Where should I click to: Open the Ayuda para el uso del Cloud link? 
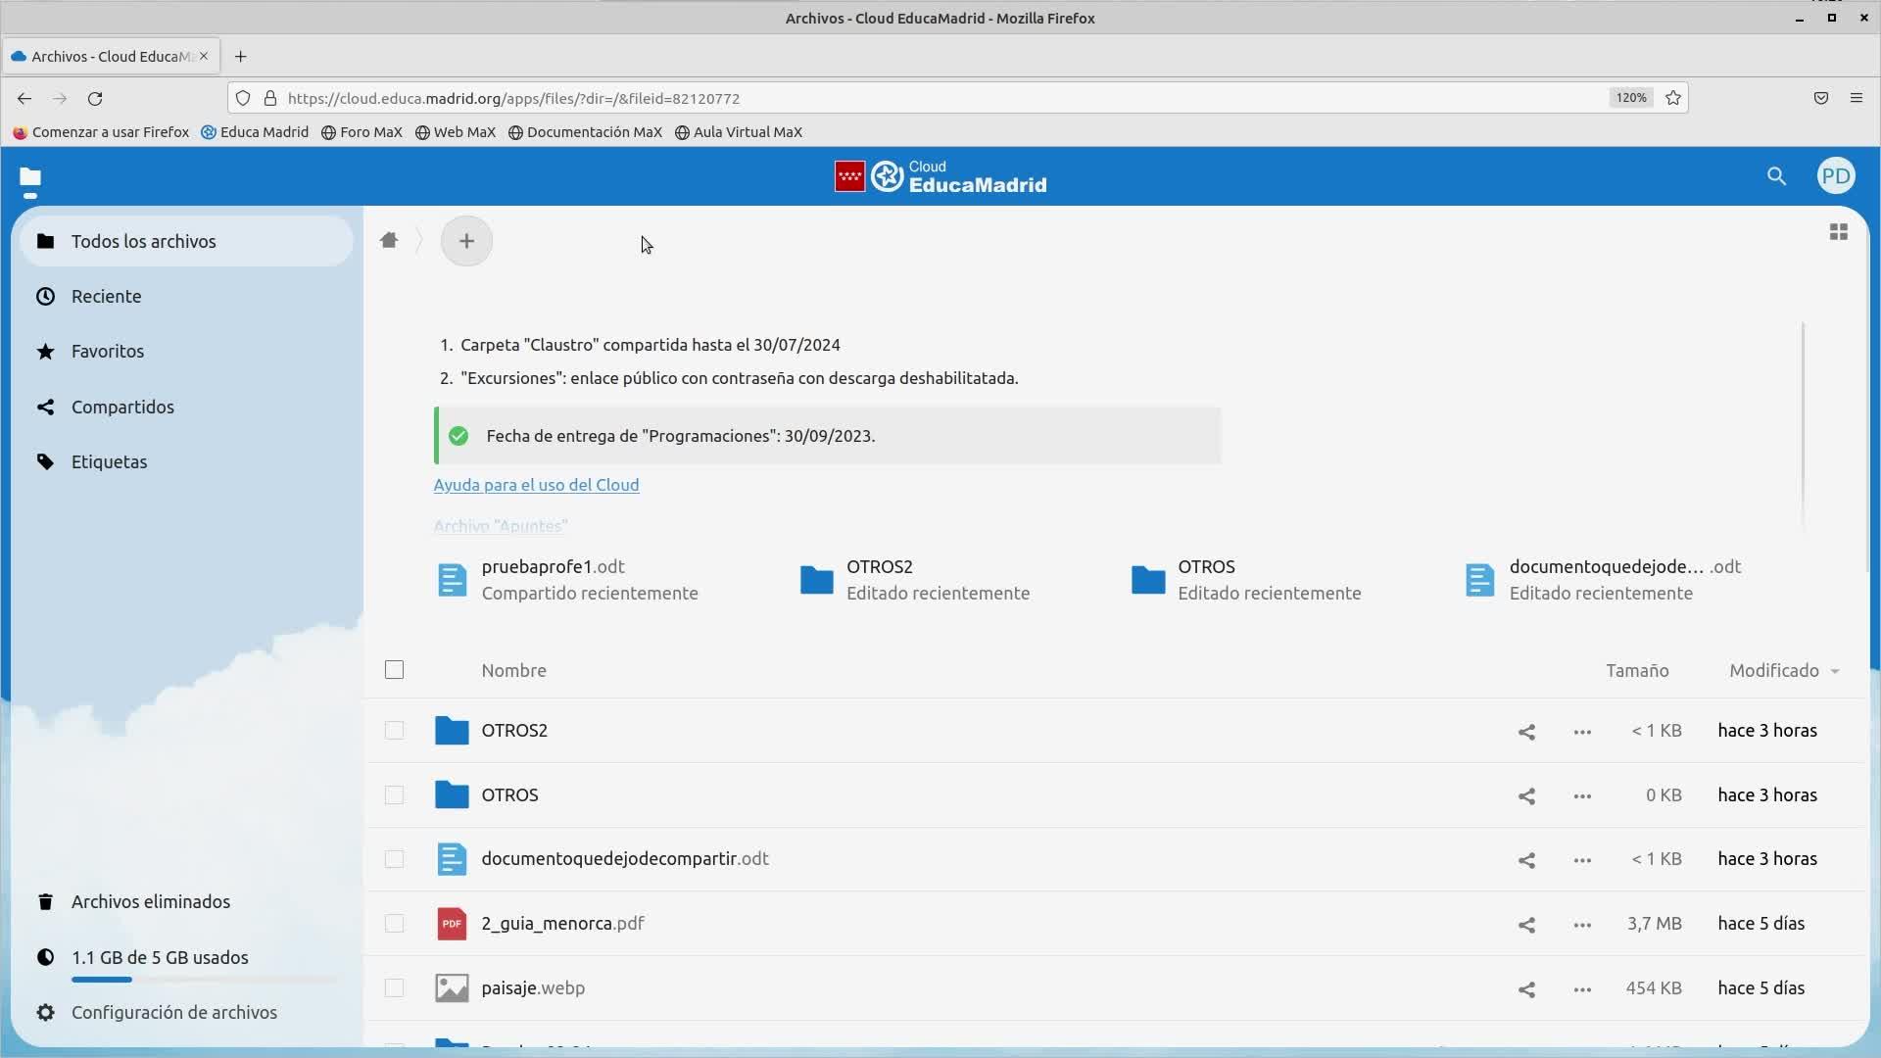coord(536,485)
